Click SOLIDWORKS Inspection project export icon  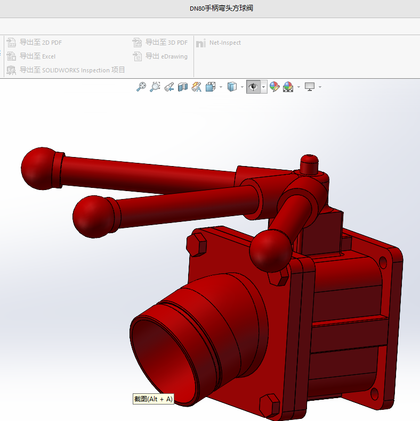click(x=11, y=70)
